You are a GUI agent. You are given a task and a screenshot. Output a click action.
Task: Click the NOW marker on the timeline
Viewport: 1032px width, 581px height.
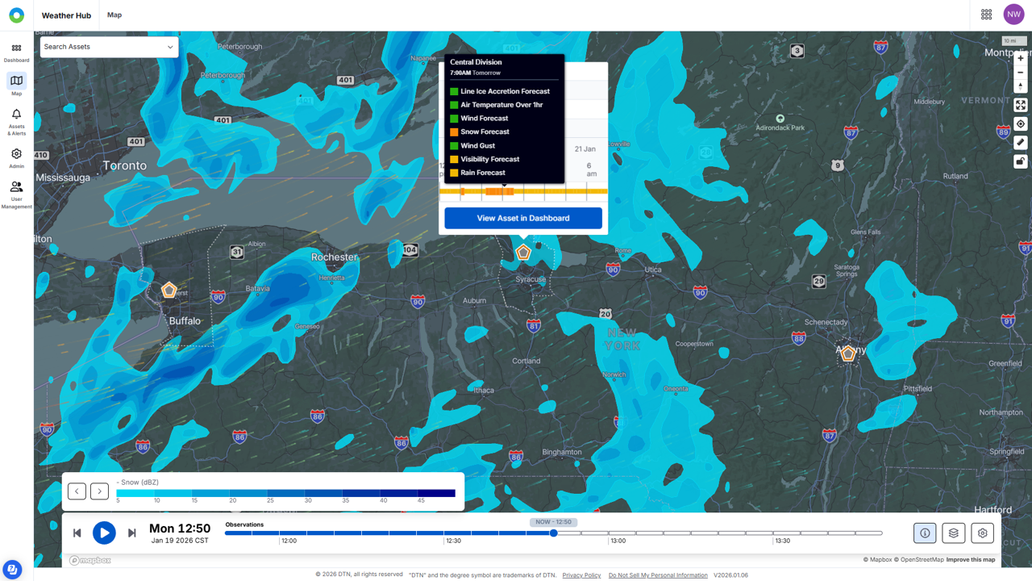tap(552, 523)
